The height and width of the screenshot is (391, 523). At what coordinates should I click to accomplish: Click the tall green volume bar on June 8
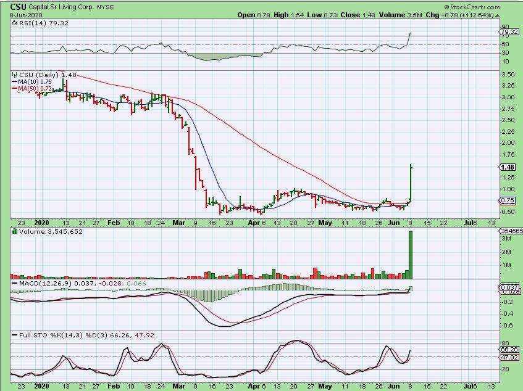(x=411, y=255)
